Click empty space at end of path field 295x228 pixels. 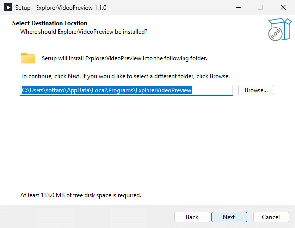[212, 90]
